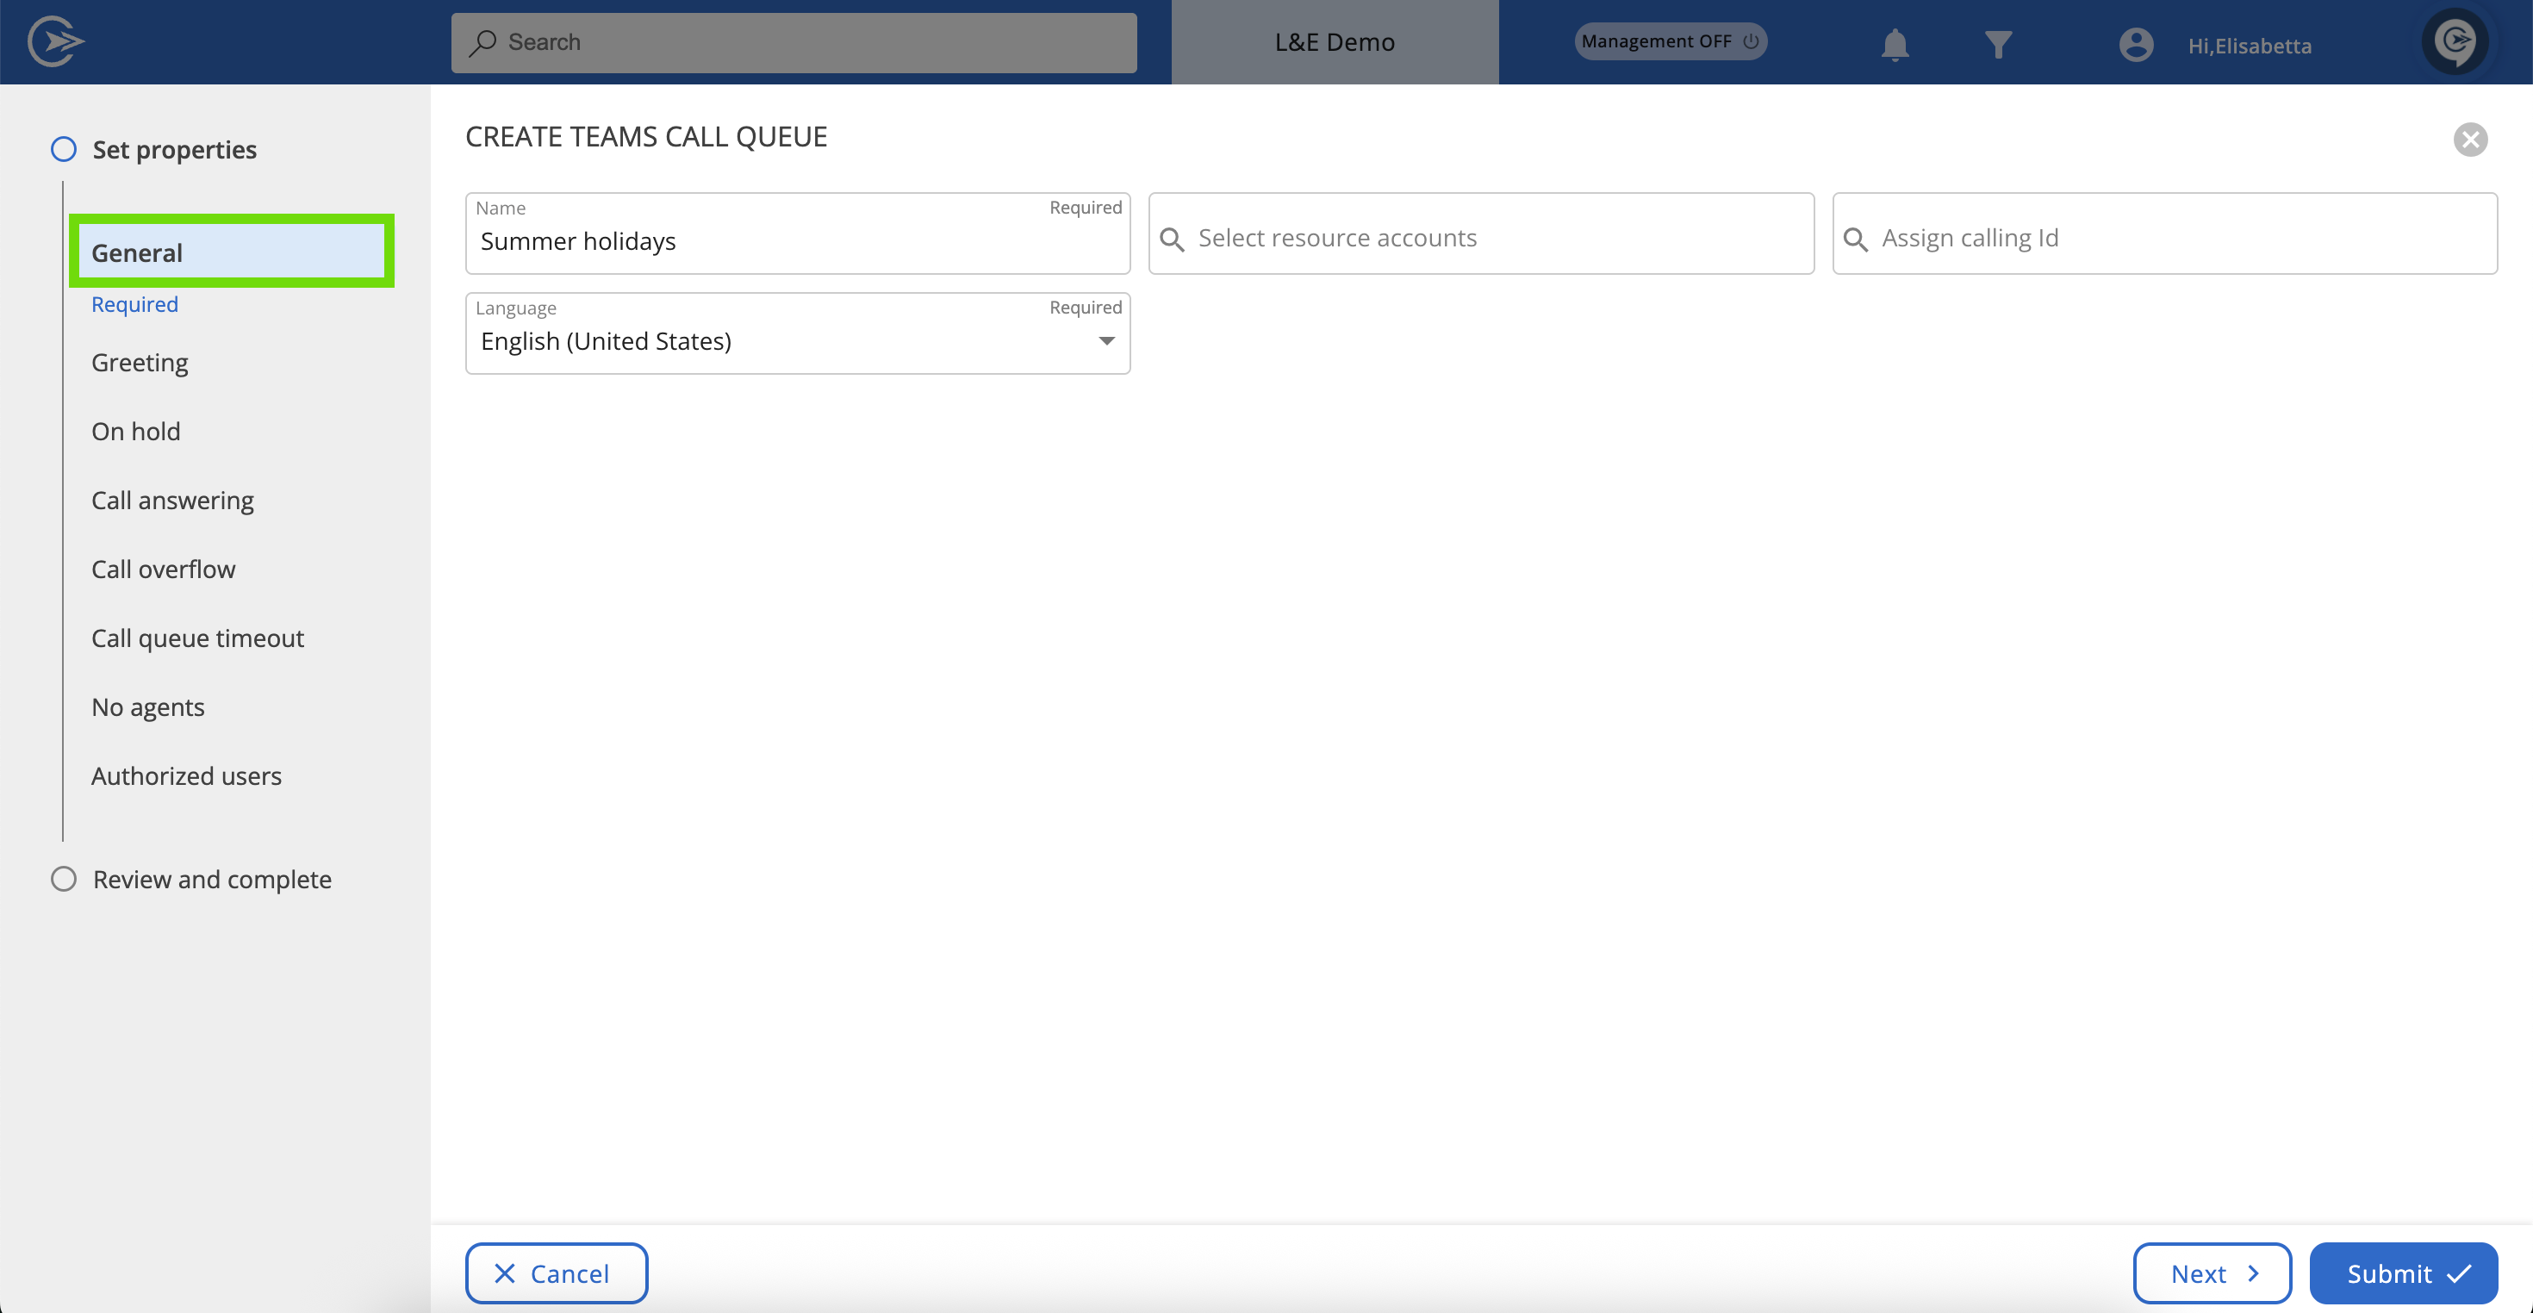Screen dimensions: 2533x1313
Task: Open the English (United States) language selector
Action: pyautogui.click(x=798, y=333)
